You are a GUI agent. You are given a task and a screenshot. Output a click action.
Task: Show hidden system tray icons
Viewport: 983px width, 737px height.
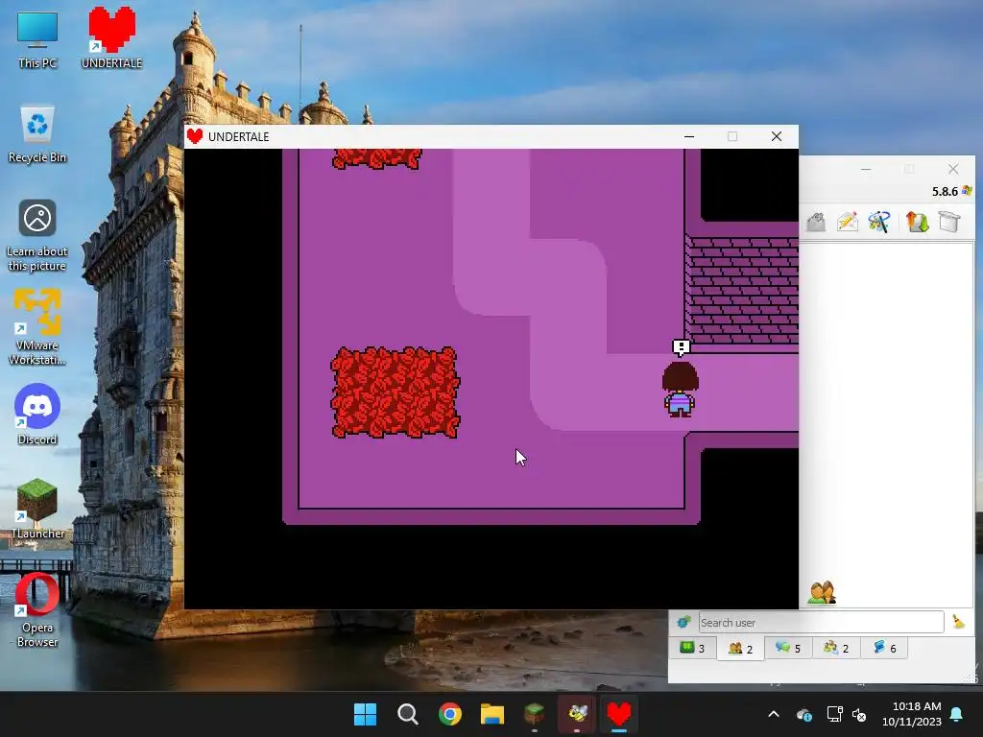click(774, 714)
